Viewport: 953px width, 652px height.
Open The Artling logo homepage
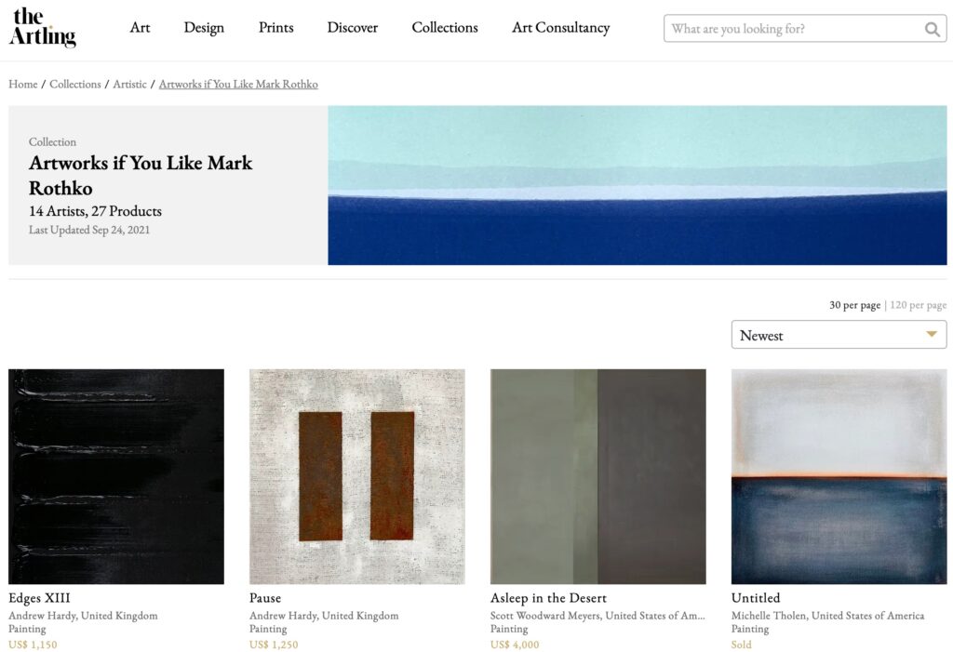[x=43, y=27]
